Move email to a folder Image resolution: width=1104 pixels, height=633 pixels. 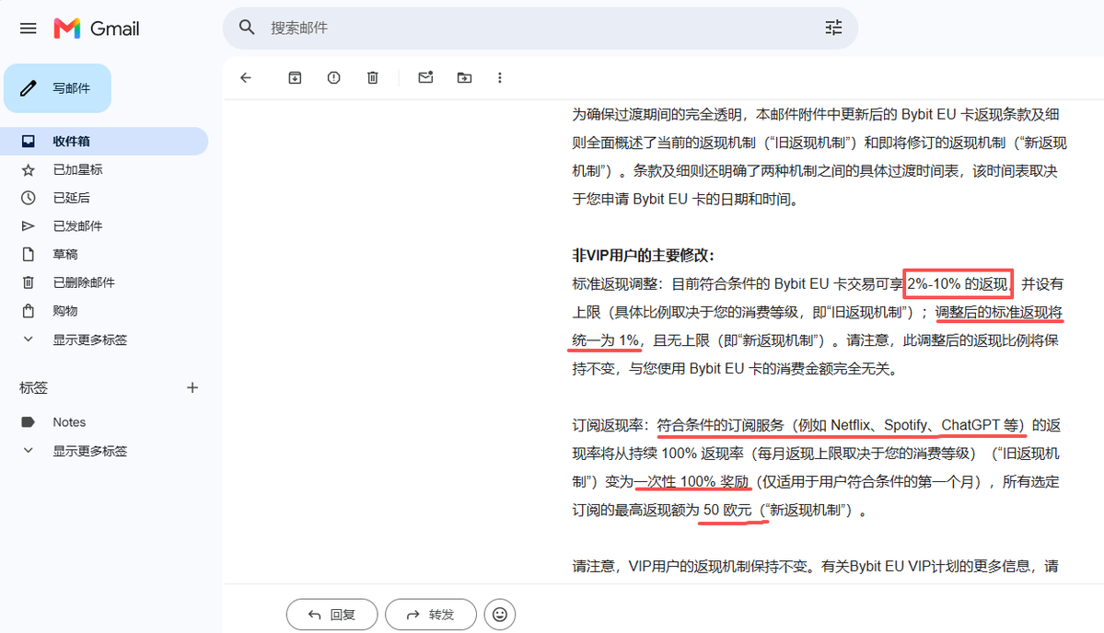point(464,77)
